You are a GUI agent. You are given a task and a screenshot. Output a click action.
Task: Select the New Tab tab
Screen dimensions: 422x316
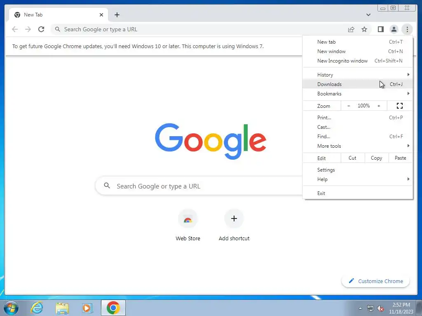point(59,15)
